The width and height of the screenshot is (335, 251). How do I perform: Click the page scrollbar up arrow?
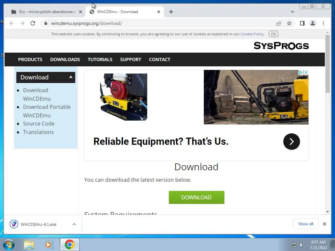(x=327, y=32)
